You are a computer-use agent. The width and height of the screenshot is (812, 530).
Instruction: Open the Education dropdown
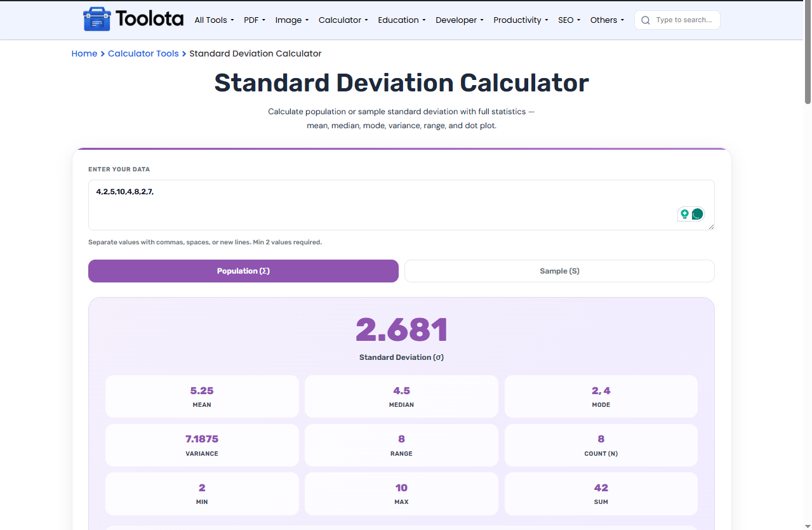tap(402, 20)
